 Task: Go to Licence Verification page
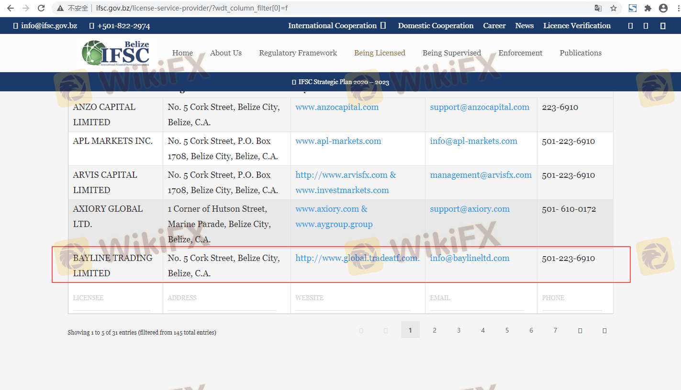click(577, 26)
